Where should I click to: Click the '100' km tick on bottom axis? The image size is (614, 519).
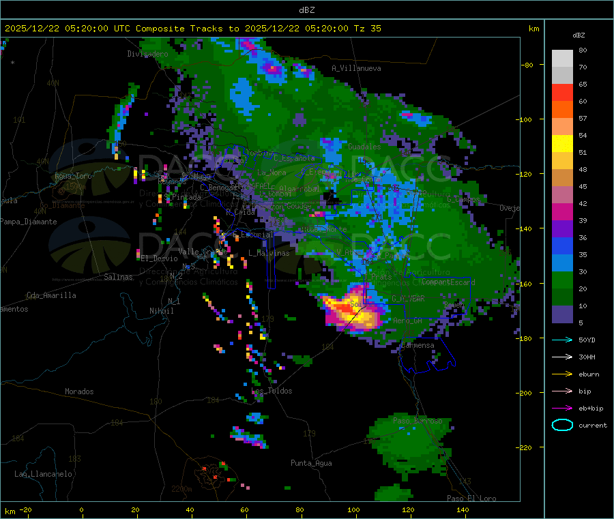[353, 509]
